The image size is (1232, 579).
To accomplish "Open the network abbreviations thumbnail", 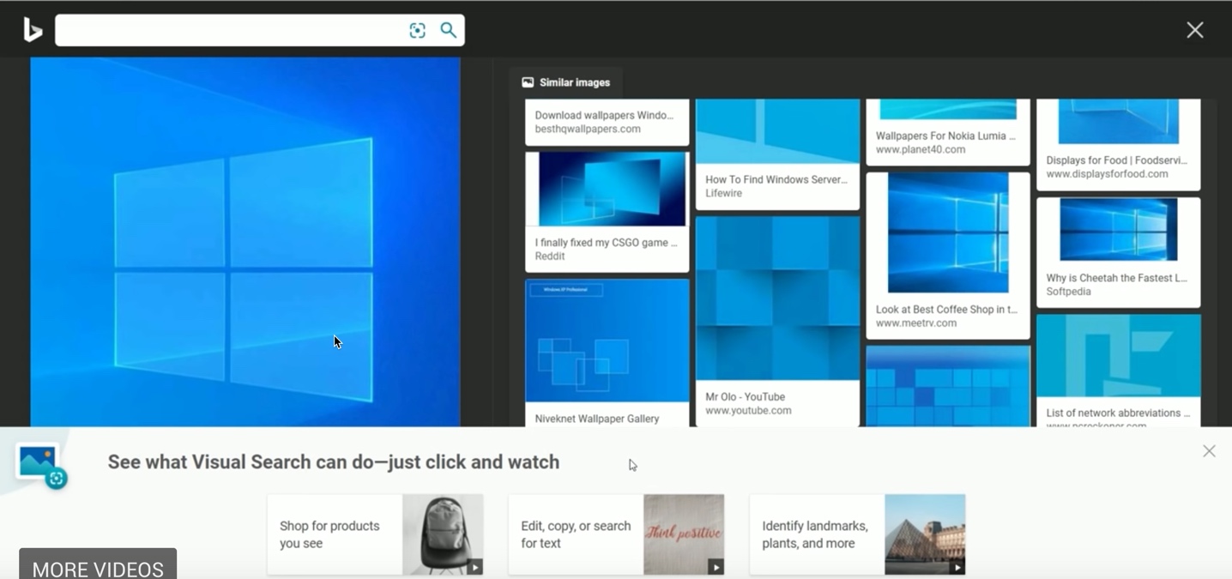I will pyautogui.click(x=1119, y=356).
